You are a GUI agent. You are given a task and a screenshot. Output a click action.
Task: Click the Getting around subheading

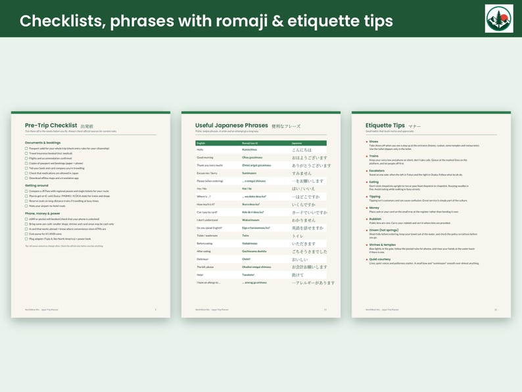pyautogui.click(x=37, y=185)
